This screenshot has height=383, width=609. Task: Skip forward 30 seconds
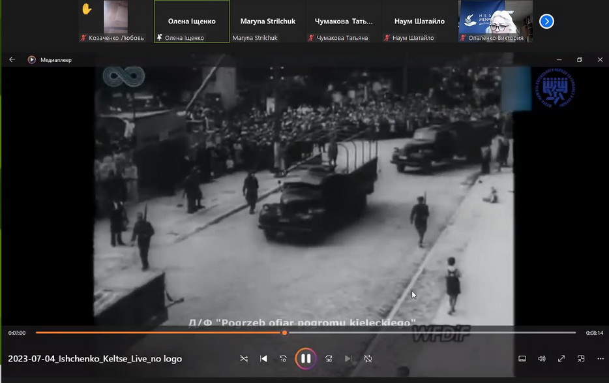[x=329, y=358]
